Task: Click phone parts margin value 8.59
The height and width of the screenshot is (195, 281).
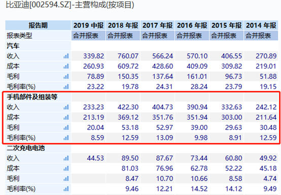Action: pos(97,138)
